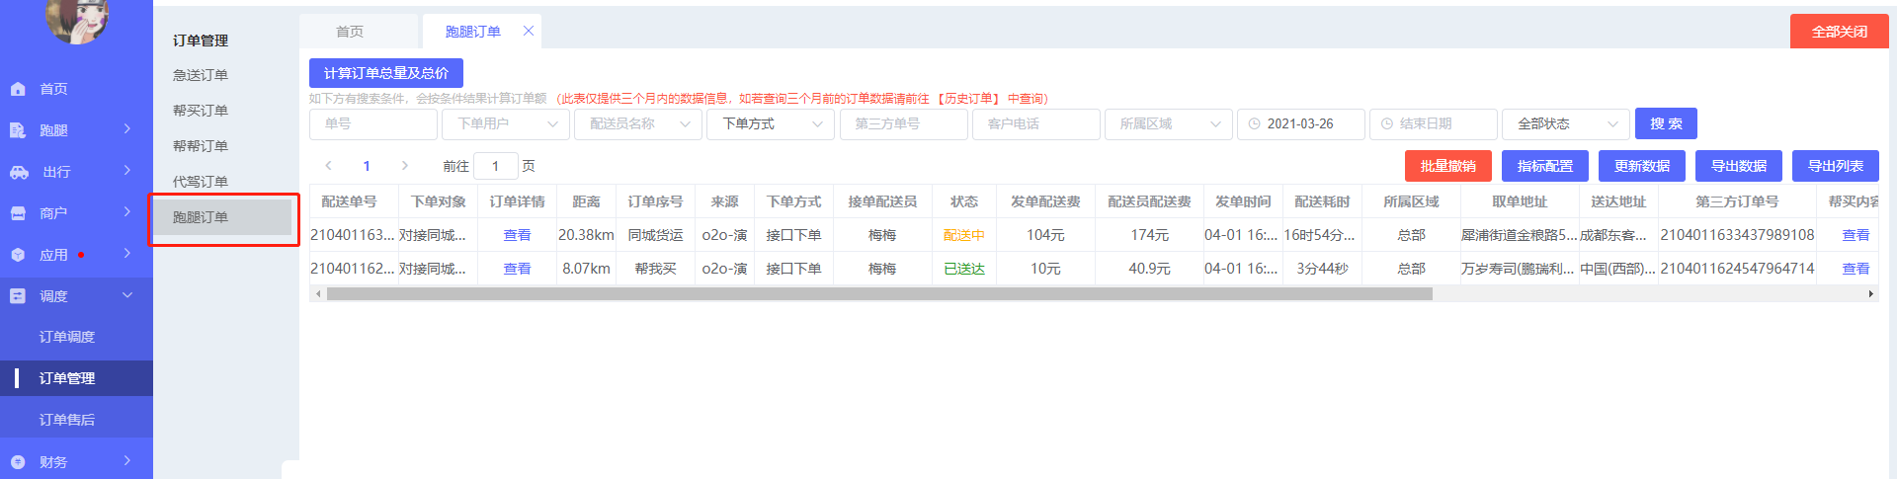The image size is (1897, 479).
Task: Click the 全部关闭 button
Action: tap(1839, 32)
